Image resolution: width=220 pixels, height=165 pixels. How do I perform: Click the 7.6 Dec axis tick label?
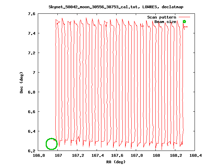pyautogui.click(x=31, y=14)
